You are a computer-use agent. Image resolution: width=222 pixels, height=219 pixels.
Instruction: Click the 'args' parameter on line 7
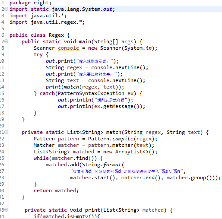[127, 42]
